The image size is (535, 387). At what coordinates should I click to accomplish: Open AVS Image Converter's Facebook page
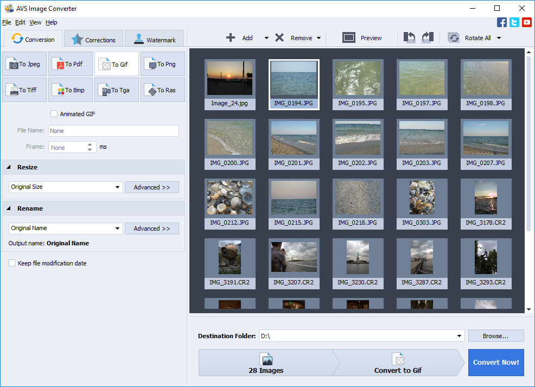pyautogui.click(x=502, y=22)
